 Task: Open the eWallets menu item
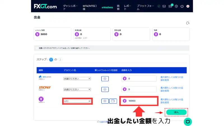click(107, 7)
